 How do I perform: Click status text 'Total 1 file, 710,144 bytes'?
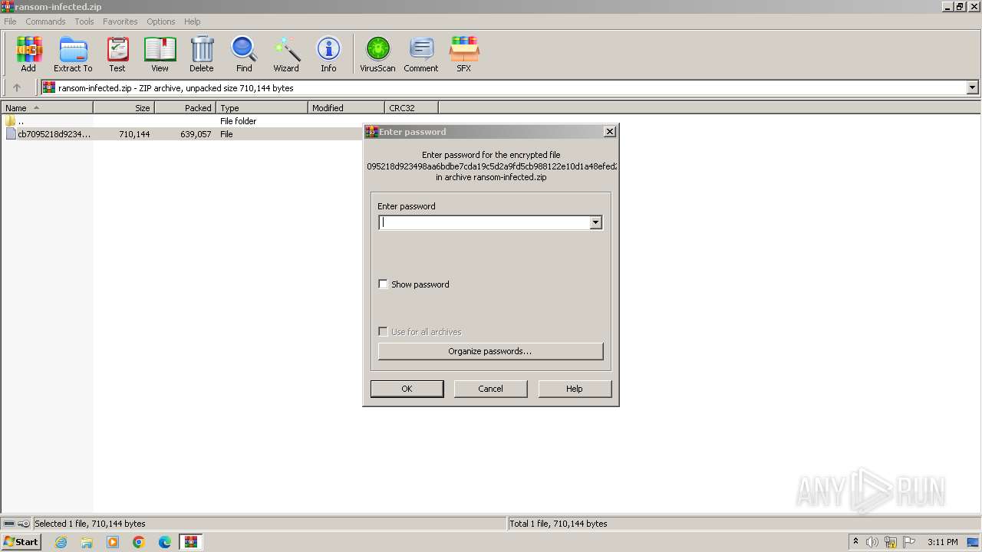(x=559, y=524)
